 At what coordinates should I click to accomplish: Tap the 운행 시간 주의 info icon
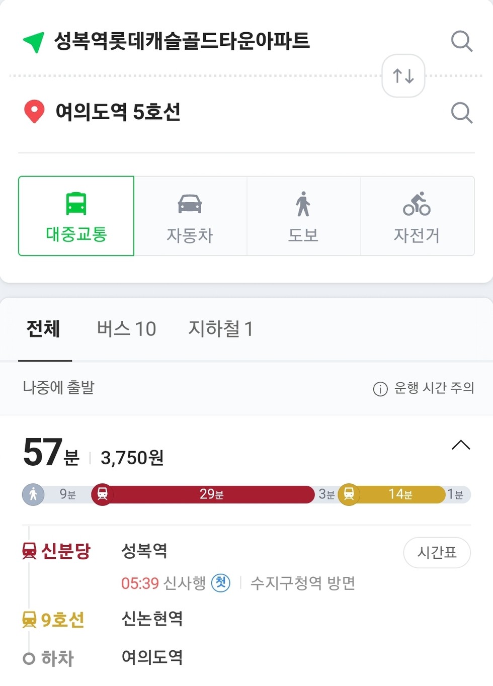[380, 389]
